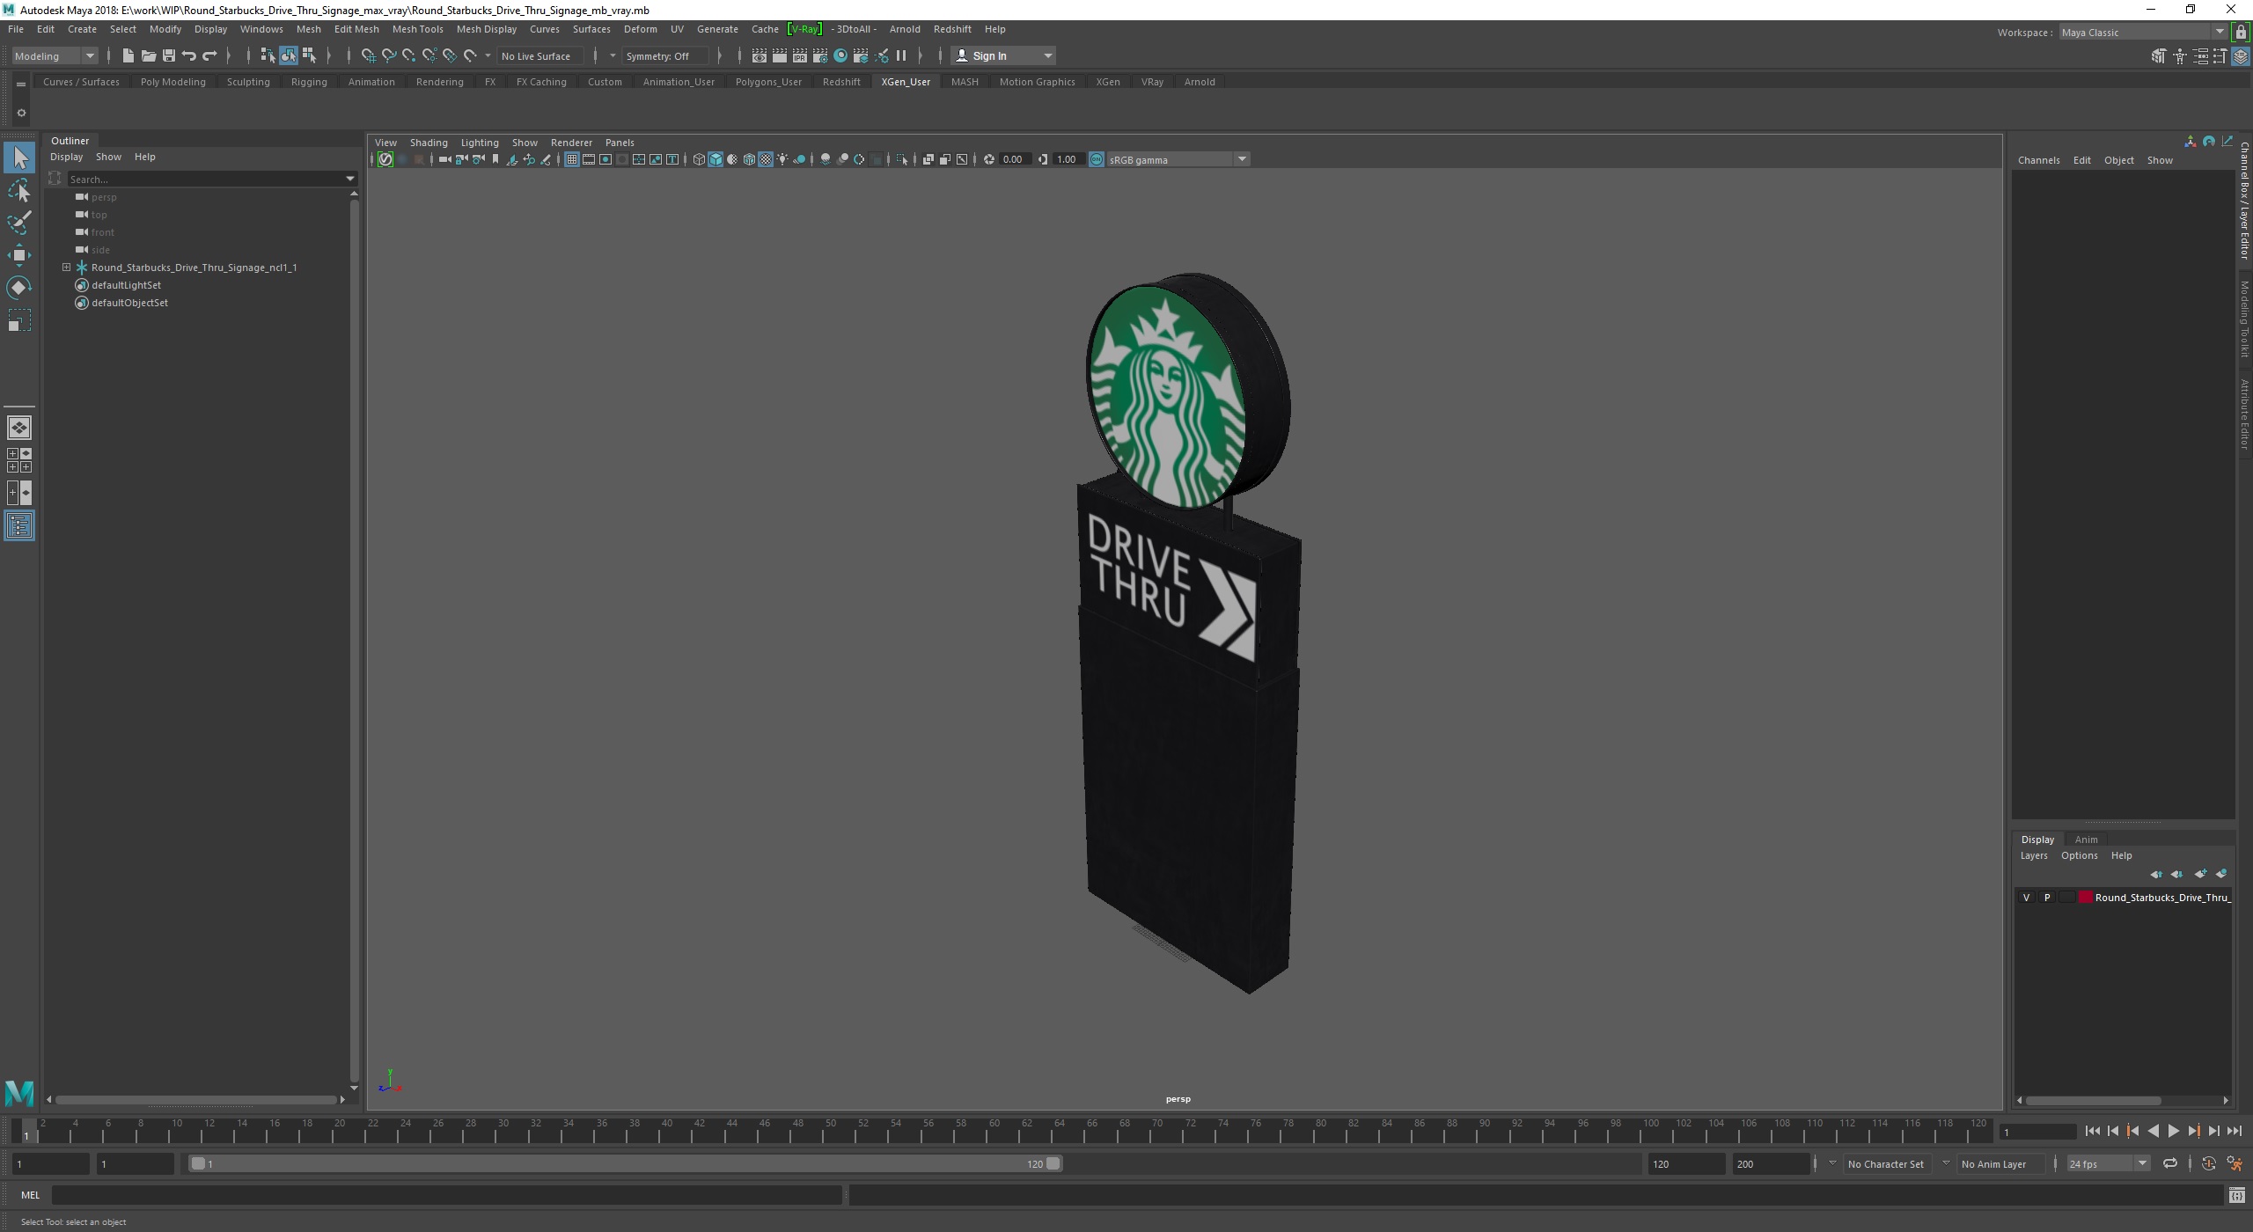Image resolution: width=2253 pixels, height=1232 pixels.
Task: Expand Round_Starbucks_Drive_Thru_Signage_ncl1_1 node
Action: point(67,268)
